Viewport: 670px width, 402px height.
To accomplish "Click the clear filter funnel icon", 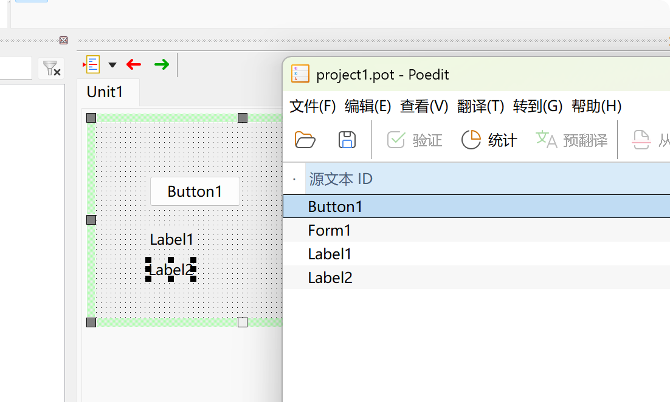I will (x=52, y=68).
